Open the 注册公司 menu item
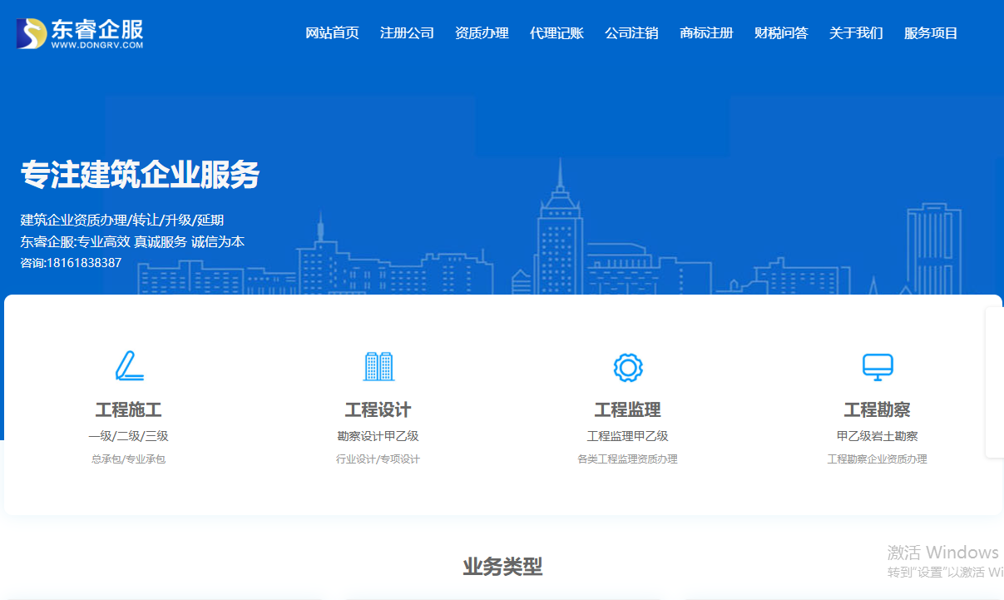 click(x=407, y=33)
